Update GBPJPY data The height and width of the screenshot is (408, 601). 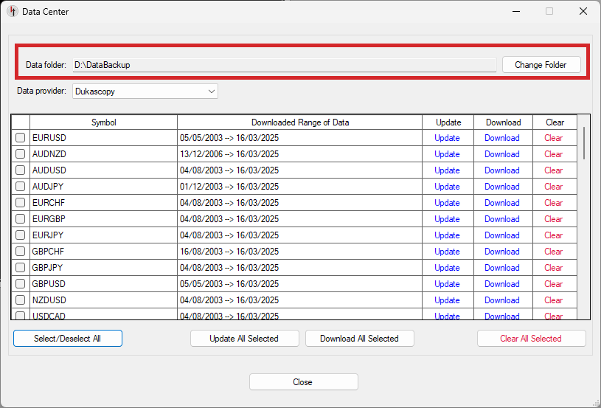pos(447,267)
